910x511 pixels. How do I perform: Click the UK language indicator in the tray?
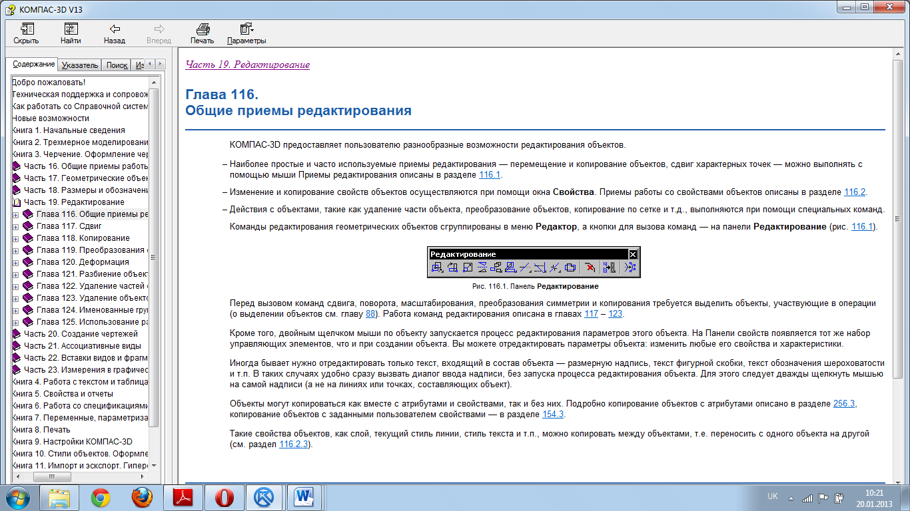pyautogui.click(x=773, y=496)
